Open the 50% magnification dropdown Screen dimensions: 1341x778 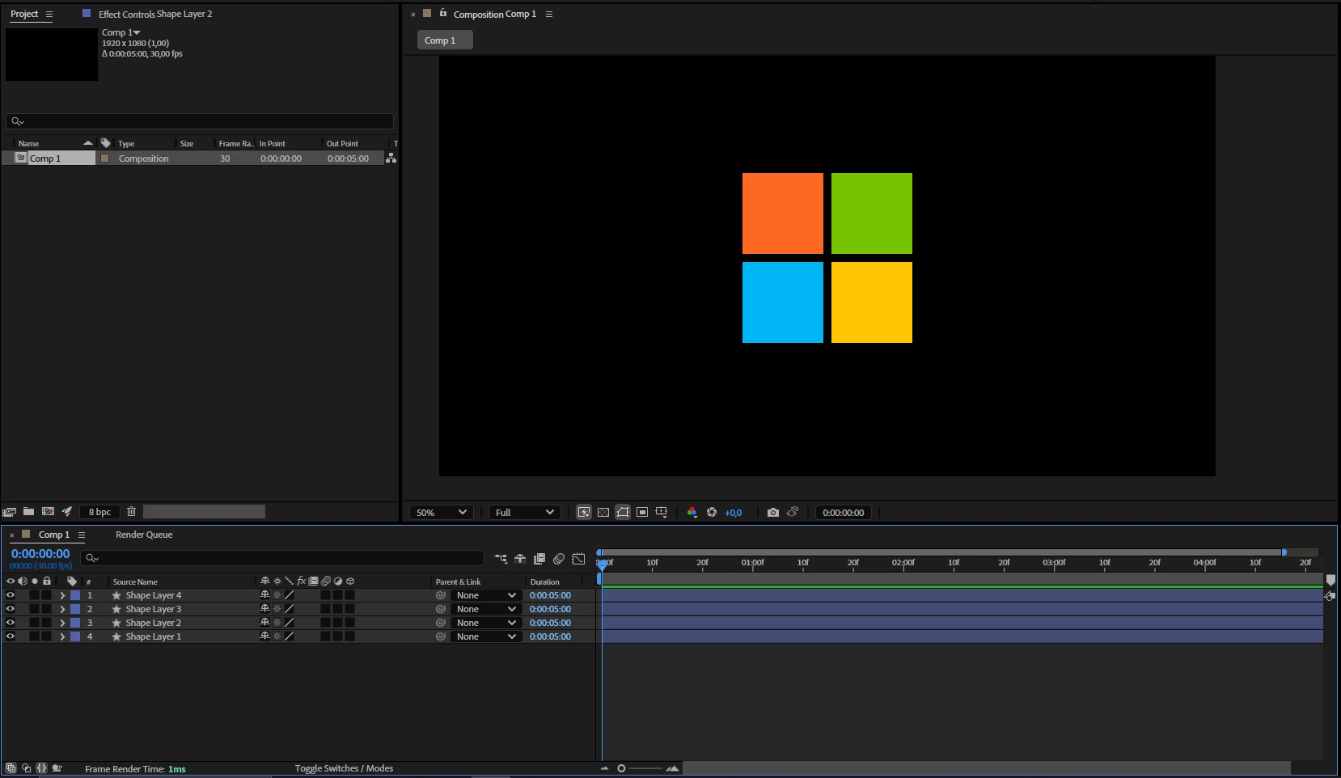(442, 512)
